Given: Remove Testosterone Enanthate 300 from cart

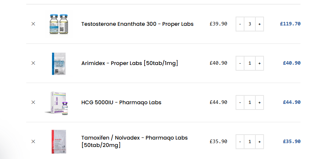Looking at the screenshot, I should coord(33,24).
